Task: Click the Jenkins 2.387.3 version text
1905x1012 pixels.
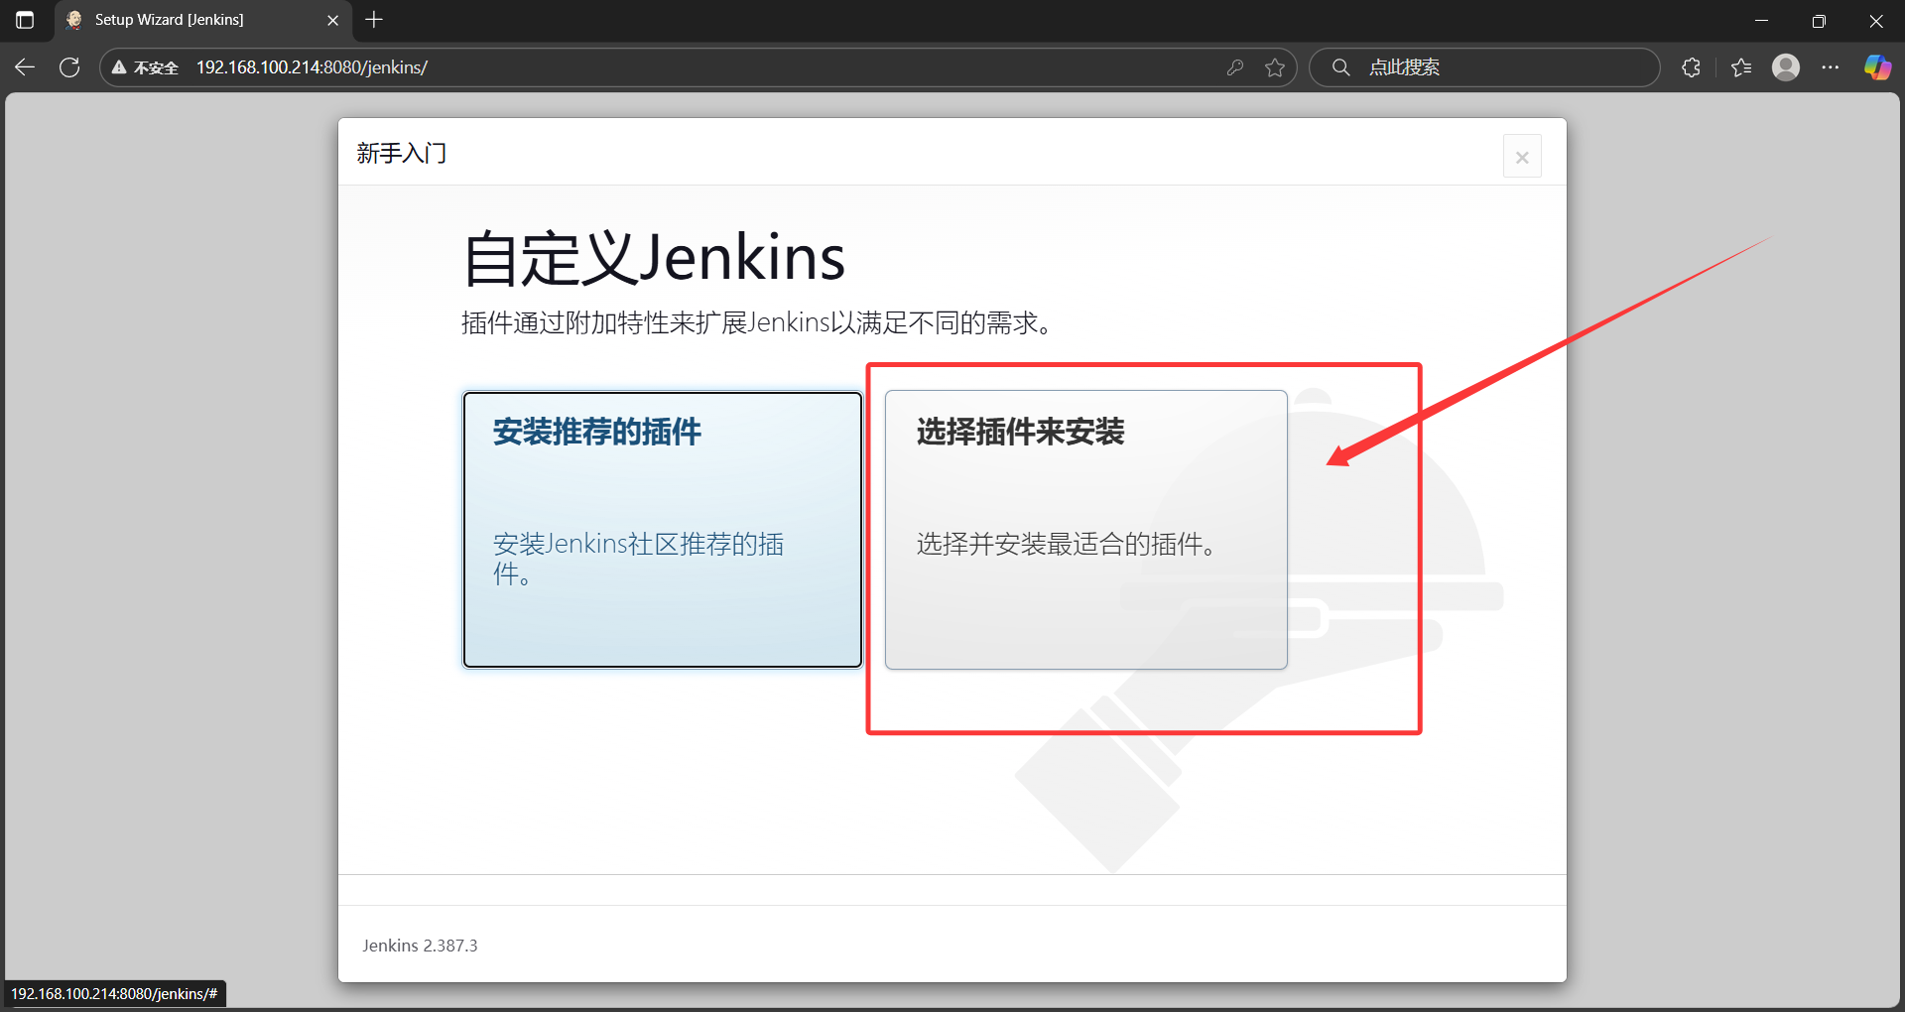Action: 420,946
